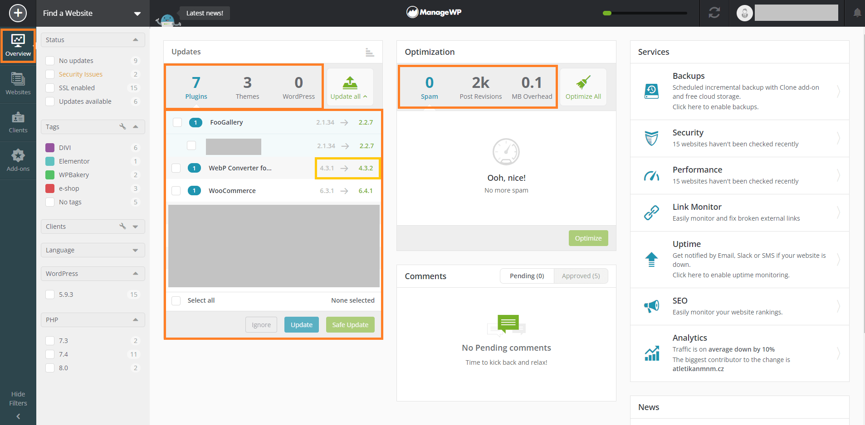Screen dimensions: 865x425
Task: Select the purple DIVI tag swatch
Action: pos(50,148)
